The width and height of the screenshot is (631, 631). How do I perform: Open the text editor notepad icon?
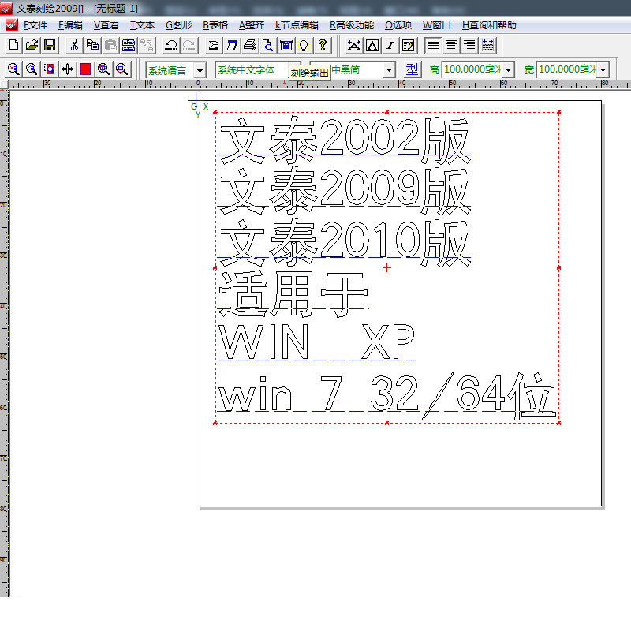pos(409,45)
